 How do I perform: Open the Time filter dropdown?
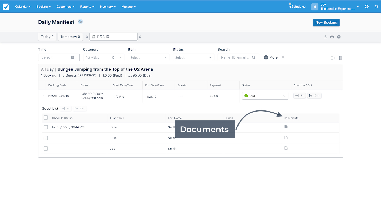59,57
